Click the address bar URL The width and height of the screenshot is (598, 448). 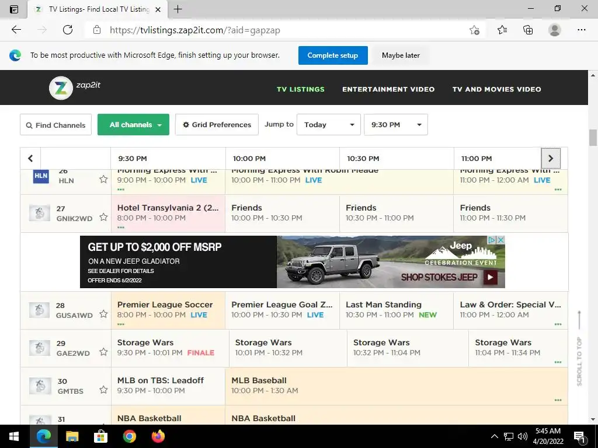[194, 30]
